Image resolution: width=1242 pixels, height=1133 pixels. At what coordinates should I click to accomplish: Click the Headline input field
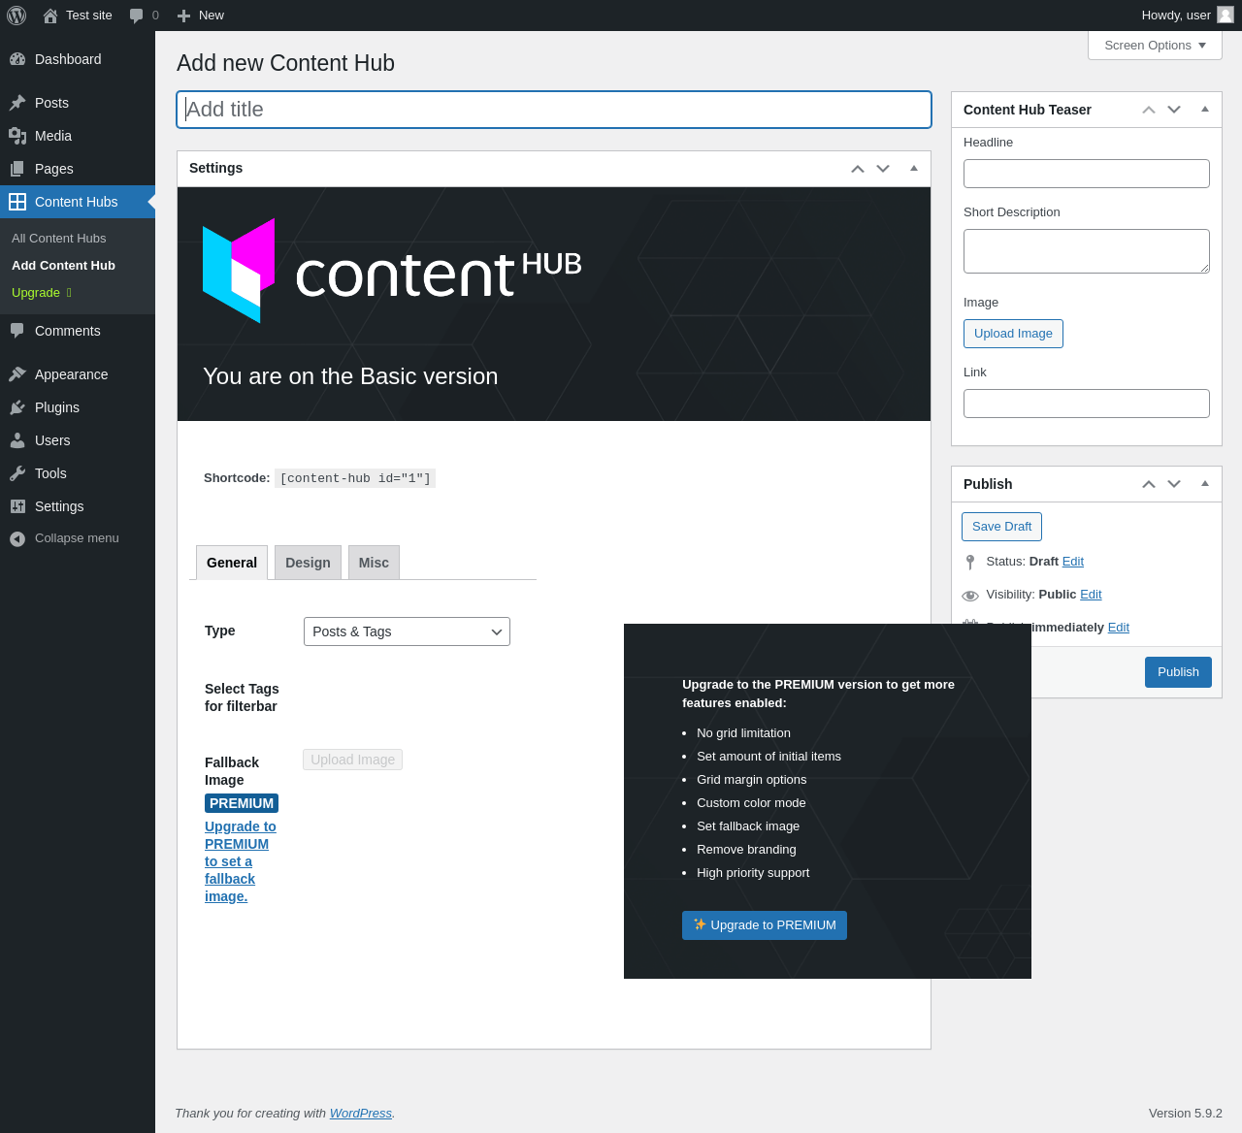coord(1087,174)
